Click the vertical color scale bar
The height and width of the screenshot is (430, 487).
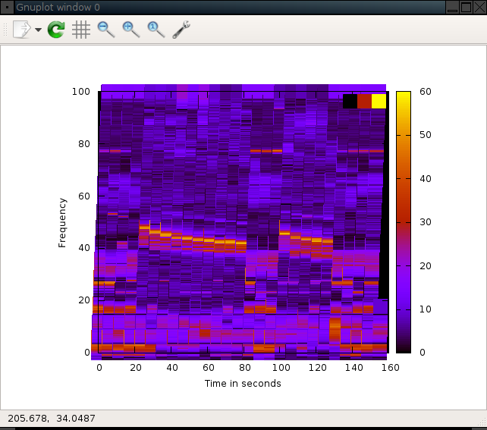[x=404, y=221]
